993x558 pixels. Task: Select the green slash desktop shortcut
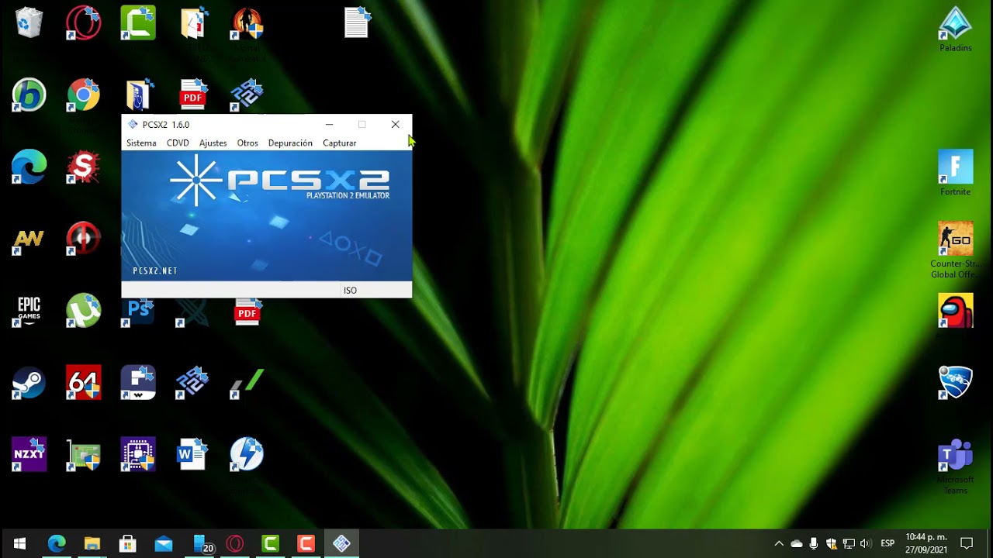247,383
